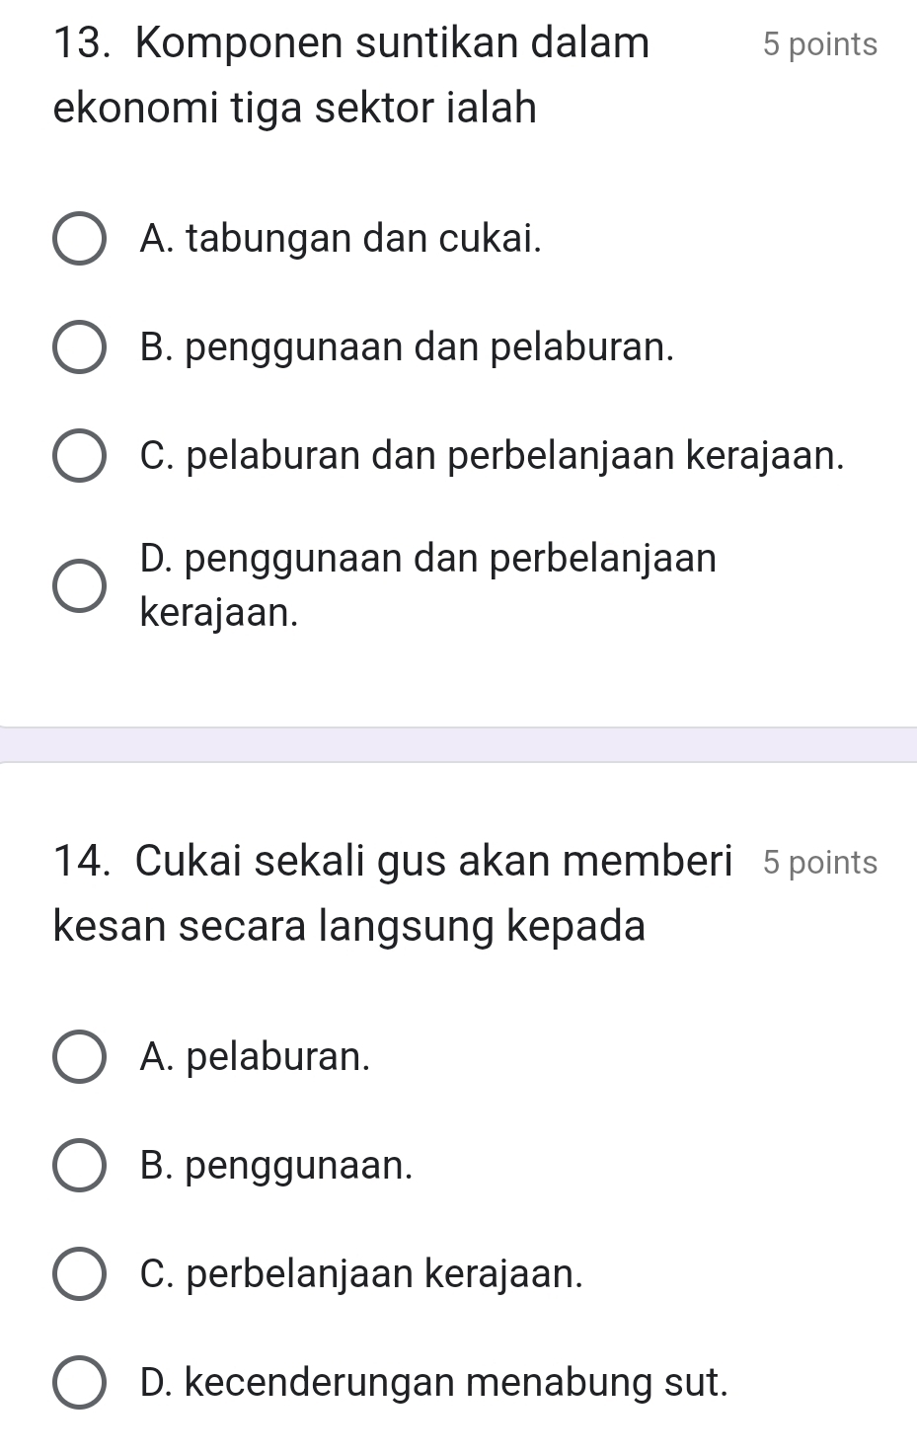
Task: Click the '5 points' label of question 14
Action: click(820, 863)
